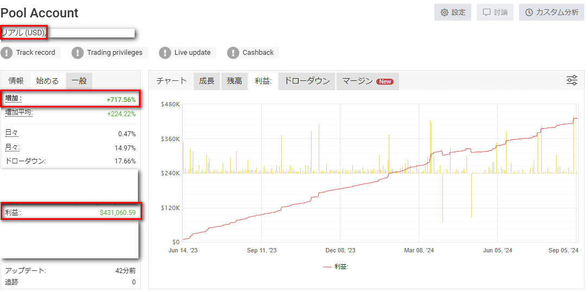The height and width of the screenshot is (292, 588).
Task: Click the Trading privileges exclamation icon
Action: (78, 53)
